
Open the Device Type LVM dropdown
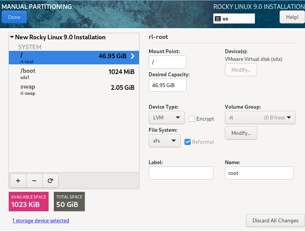point(166,118)
